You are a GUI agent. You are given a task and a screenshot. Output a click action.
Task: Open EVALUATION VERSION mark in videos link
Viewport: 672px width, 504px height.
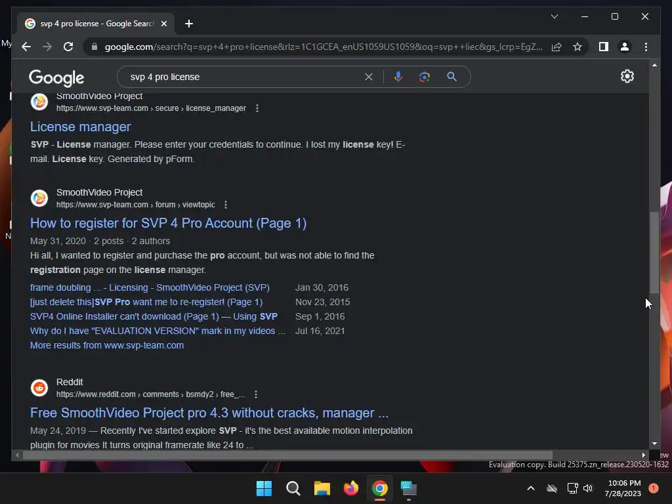(157, 331)
